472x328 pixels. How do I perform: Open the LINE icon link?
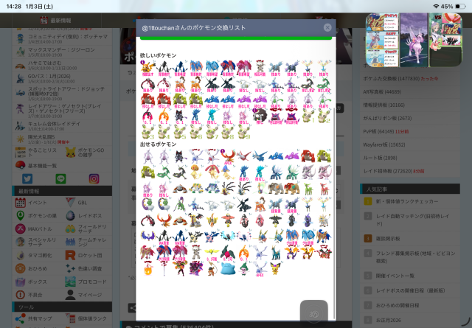[x=60, y=178]
